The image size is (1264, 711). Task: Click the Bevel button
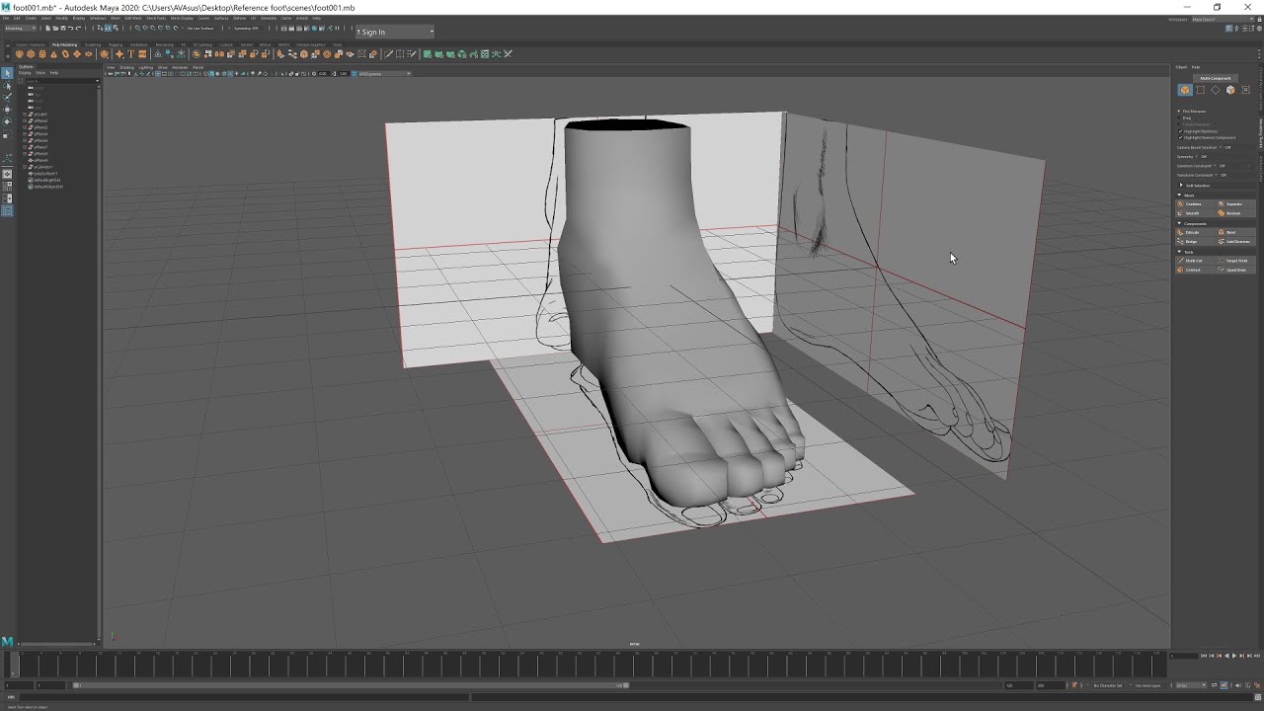coord(1237,233)
